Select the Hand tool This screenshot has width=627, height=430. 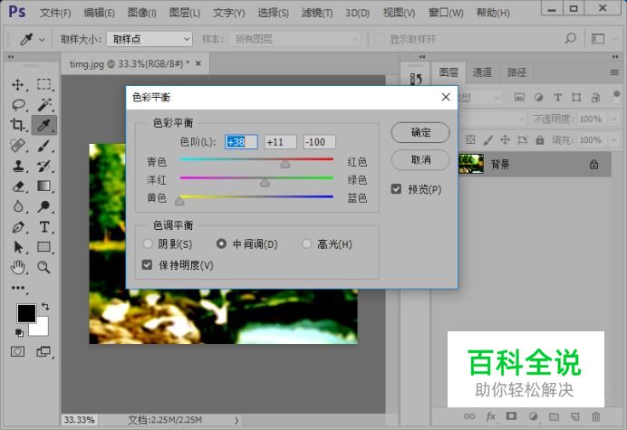18,267
